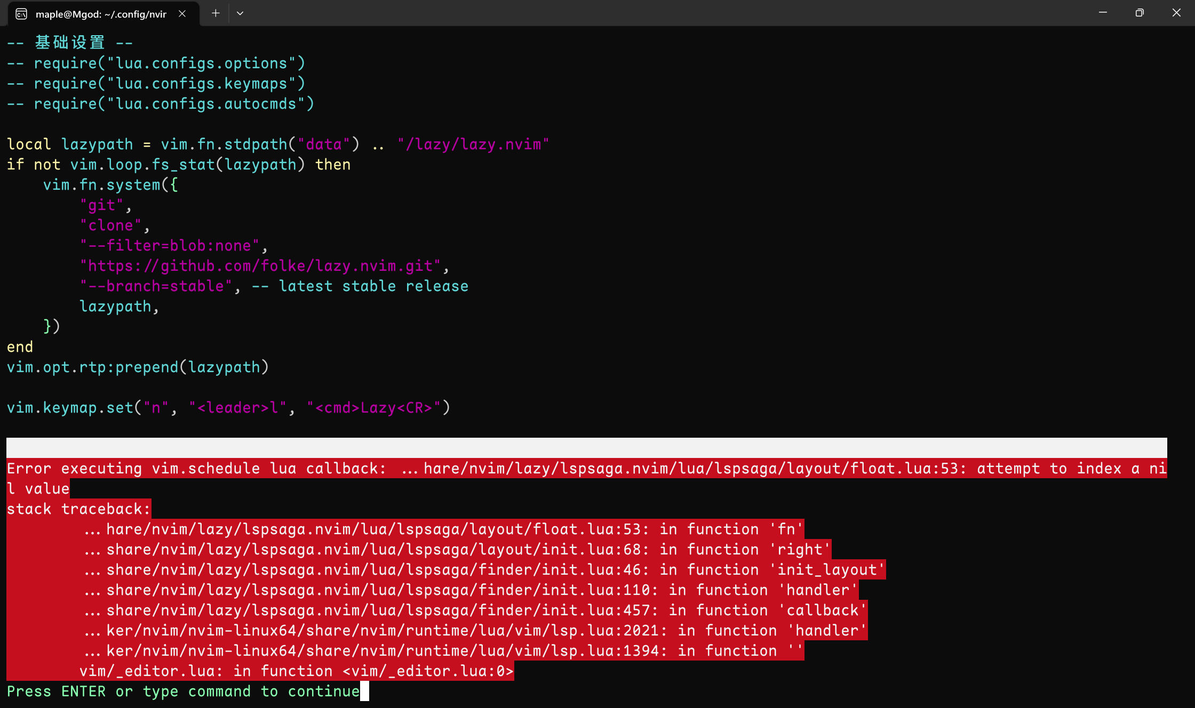Close the maple@Mgod tab with its X
This screenshot has width=1195, height=708.
182,13
